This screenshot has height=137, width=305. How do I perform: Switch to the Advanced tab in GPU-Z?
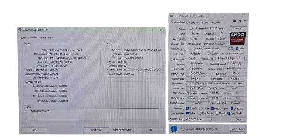point(202,22)
